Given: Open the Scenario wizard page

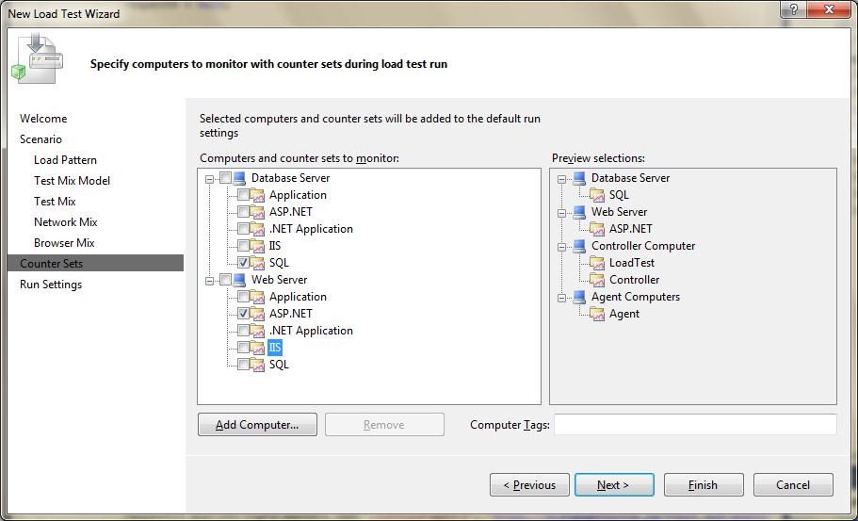Looking at the screenshot, I should coord(41,139).
